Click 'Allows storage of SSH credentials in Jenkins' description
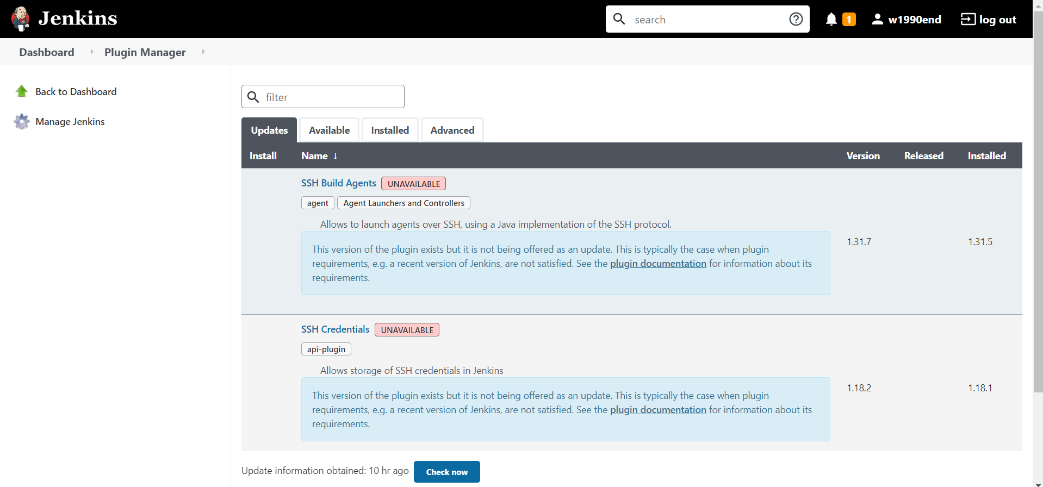 tap(412, 371)
